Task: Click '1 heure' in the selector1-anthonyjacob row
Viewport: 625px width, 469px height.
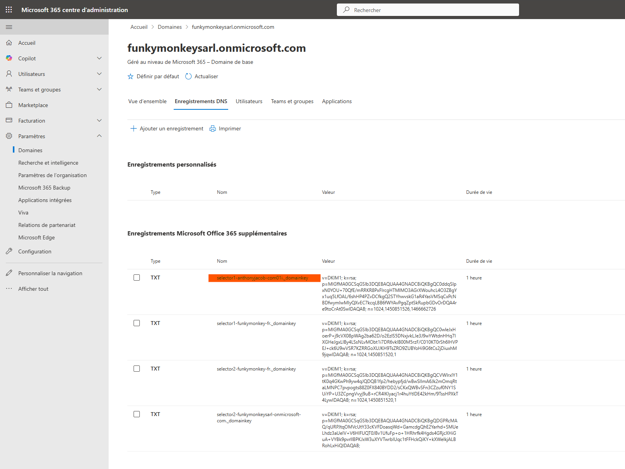Action: tap(474, 278)
